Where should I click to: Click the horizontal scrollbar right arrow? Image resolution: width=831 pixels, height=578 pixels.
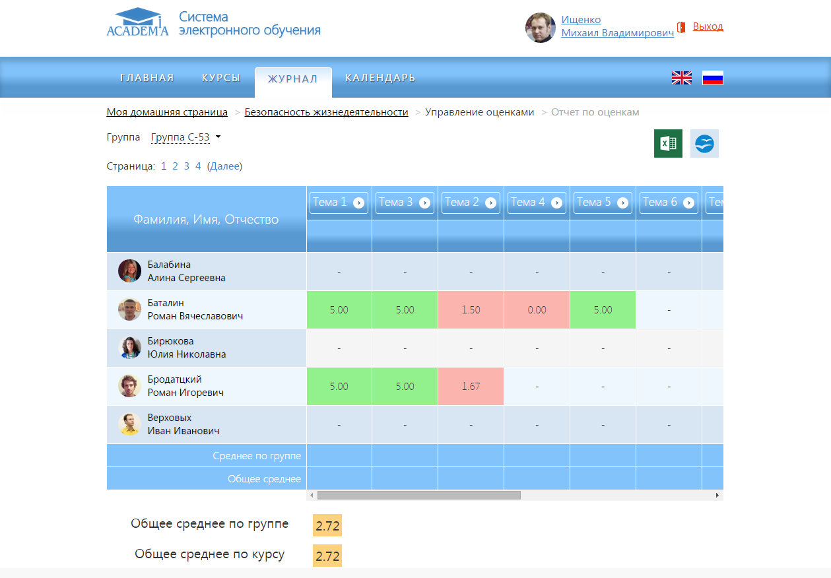[x=717, y=495]
